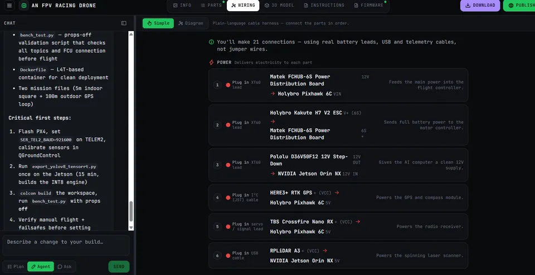The image size is (535, 275).
Task: Click 'Feeds the main power' description
Action: click(x=426, y=85)
